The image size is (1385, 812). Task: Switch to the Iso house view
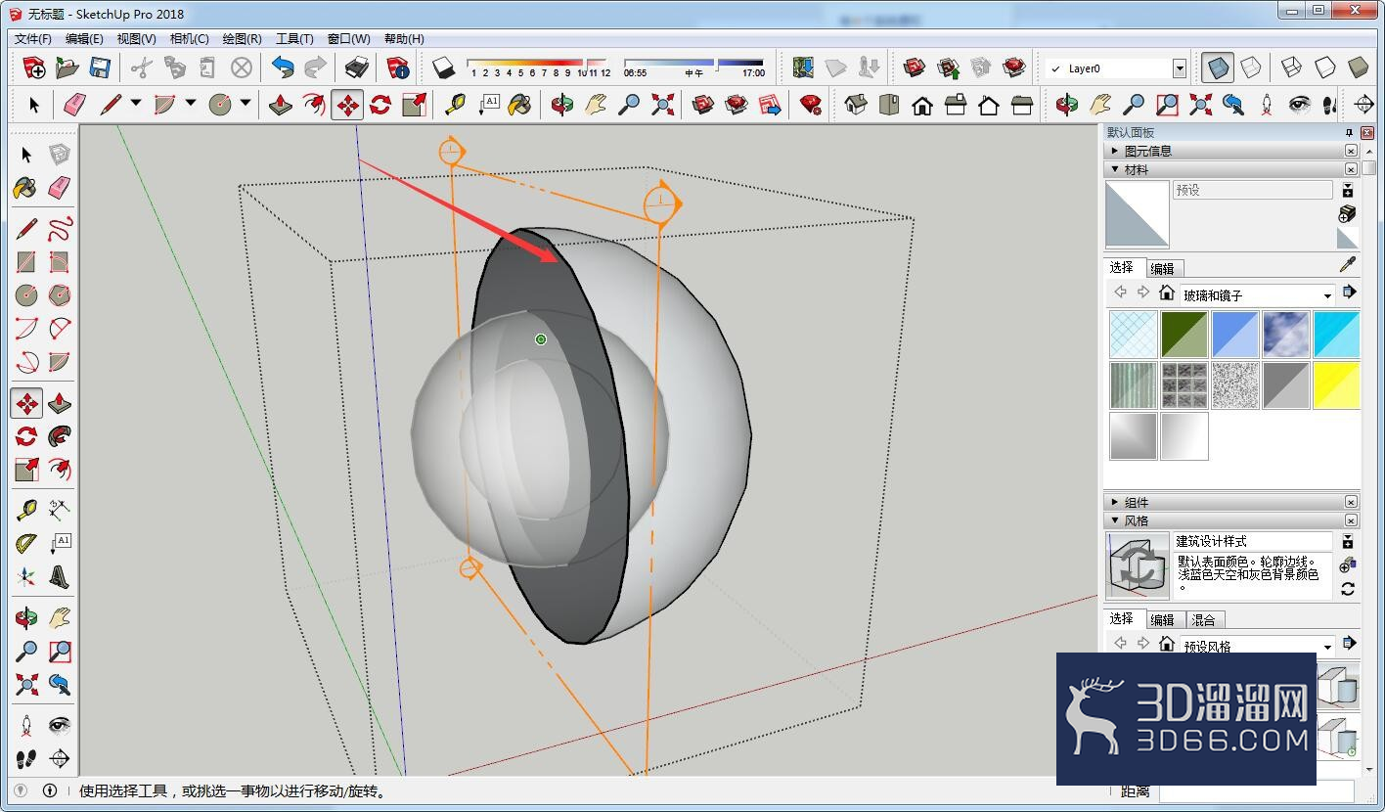click(856, 105)
